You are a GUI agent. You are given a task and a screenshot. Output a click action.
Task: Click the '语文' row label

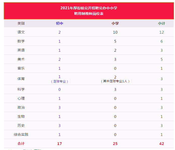click(x=21, y=32)
